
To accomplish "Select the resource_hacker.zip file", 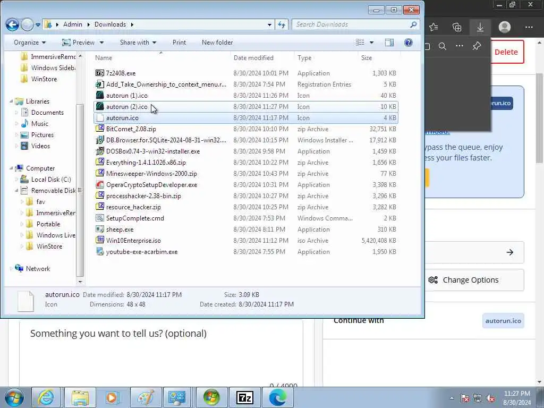I will coord(133,207).
